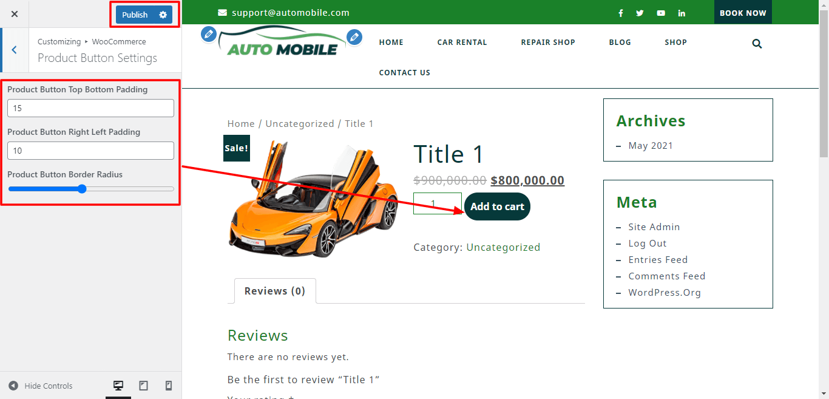The height and width of the screenshot is (399, 829).
Task: Click the LinkedIn icon in header
Action: coord(682,13)
